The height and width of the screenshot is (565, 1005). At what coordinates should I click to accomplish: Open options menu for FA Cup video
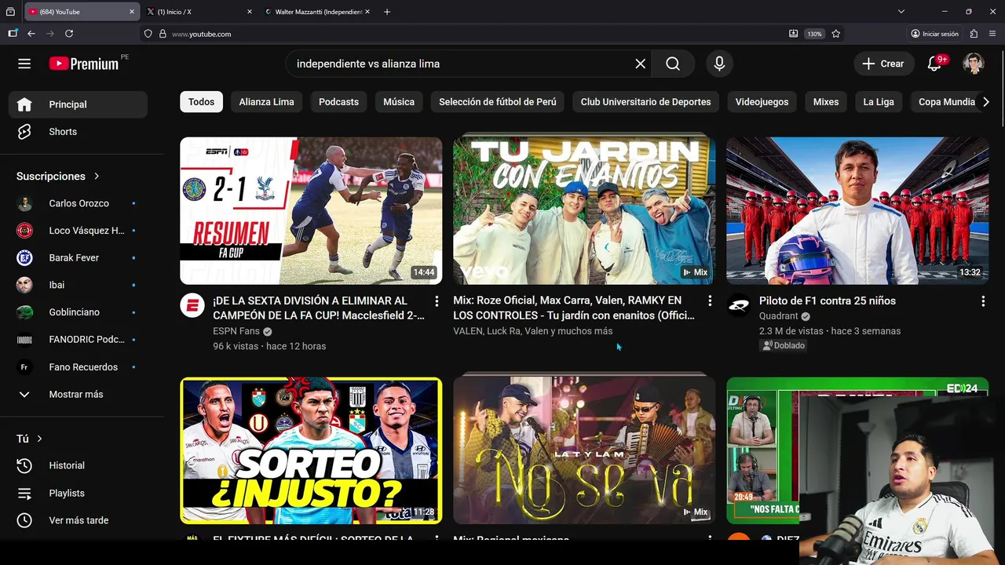pyautogui.click(x=437, y=301)
